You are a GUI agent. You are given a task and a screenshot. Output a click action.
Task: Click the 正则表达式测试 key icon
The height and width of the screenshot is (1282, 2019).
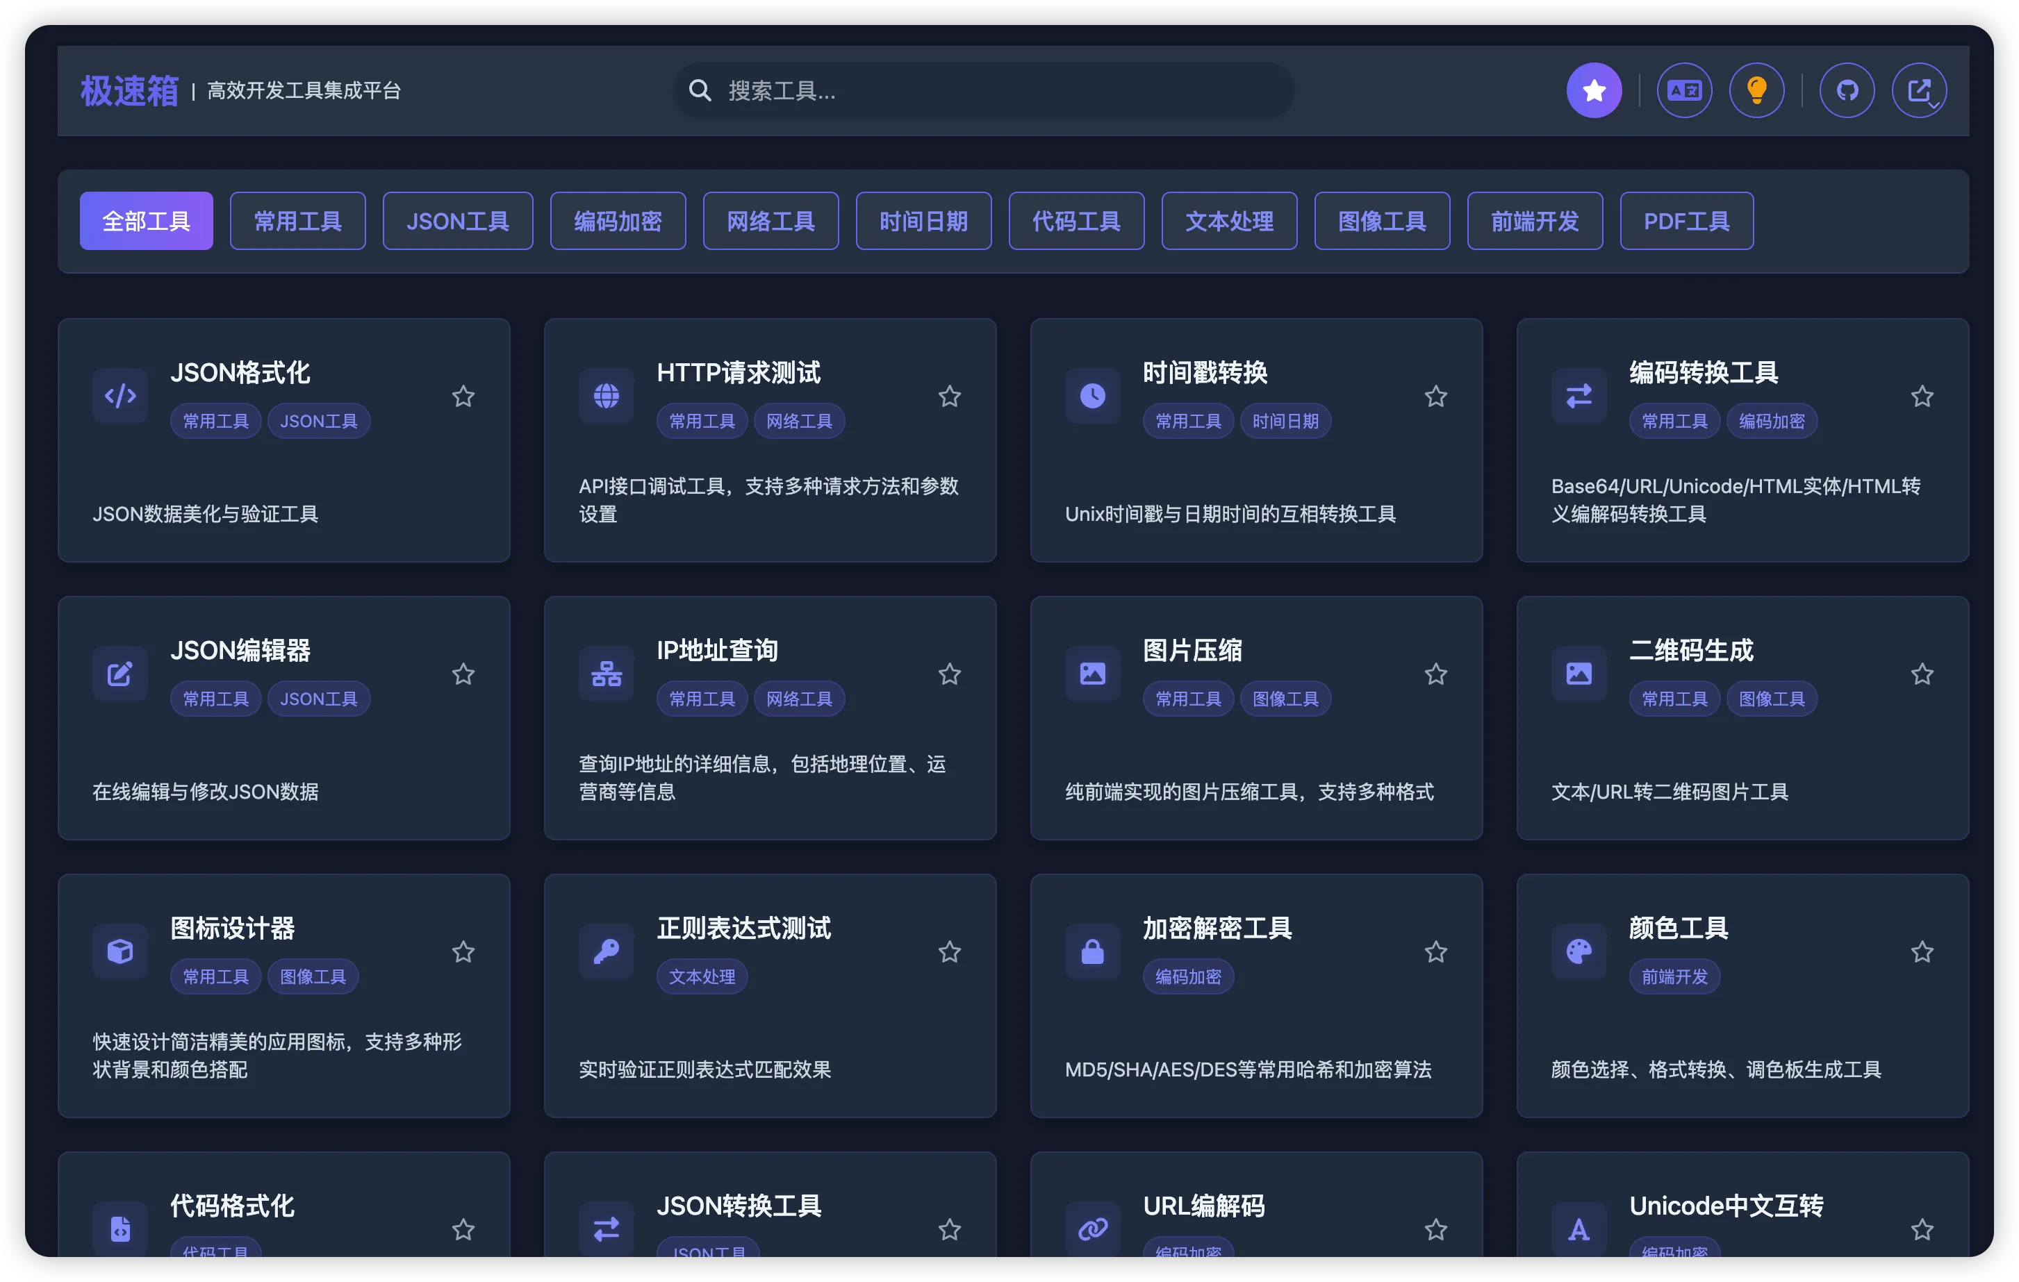(607, 951)
